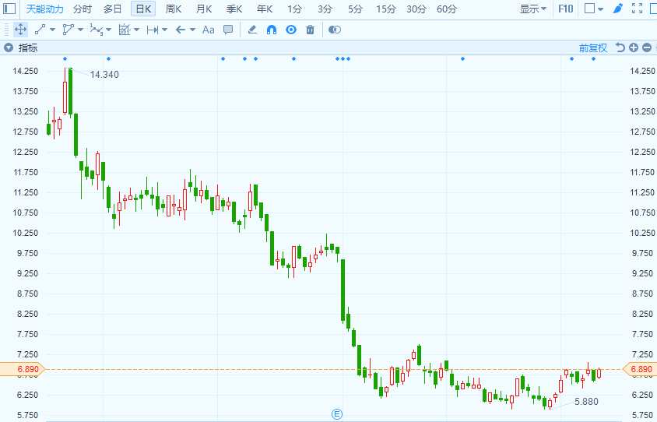Toggle the blue drawing pen tool
657x422 pixels.
point(618,9)
